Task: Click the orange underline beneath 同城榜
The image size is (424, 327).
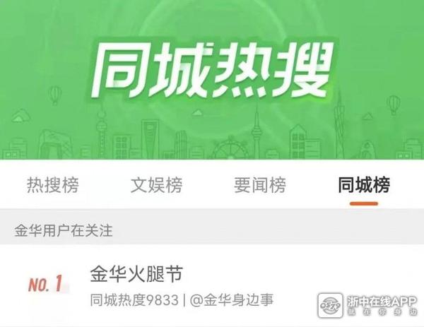Action: [x=364, y=203]
